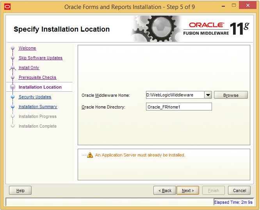Open the Skip Software Updates step
The width and height of the screenshot is (260, 210).
pyautogui.click(x=41, y=58)
